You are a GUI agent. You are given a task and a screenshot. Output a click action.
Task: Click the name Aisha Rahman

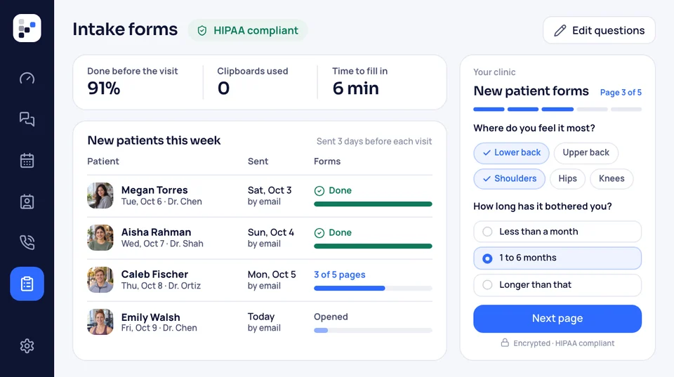click(x=156, y=232)
